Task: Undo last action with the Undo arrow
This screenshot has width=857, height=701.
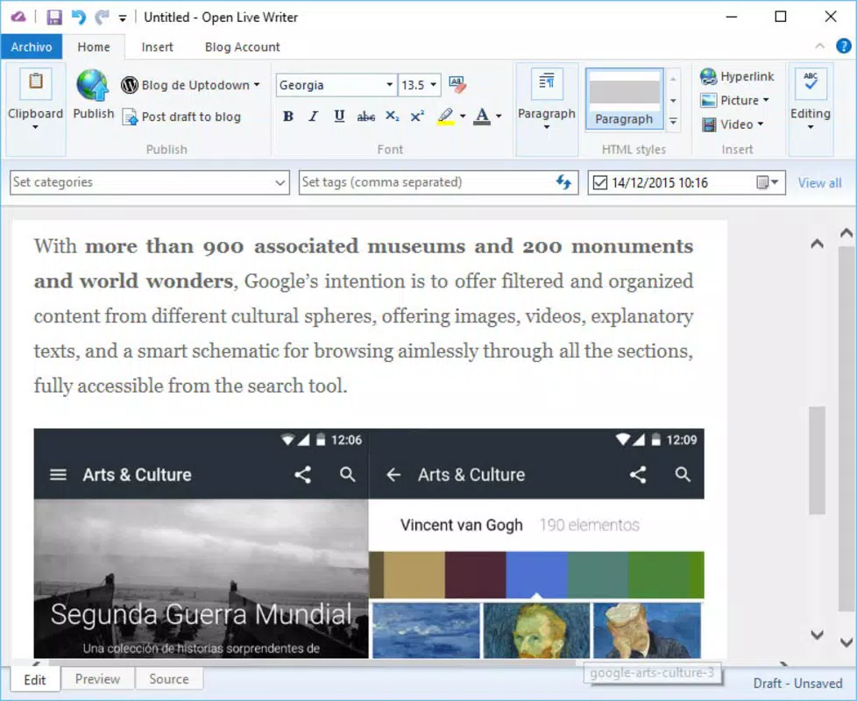Action: tap(79, 18)
